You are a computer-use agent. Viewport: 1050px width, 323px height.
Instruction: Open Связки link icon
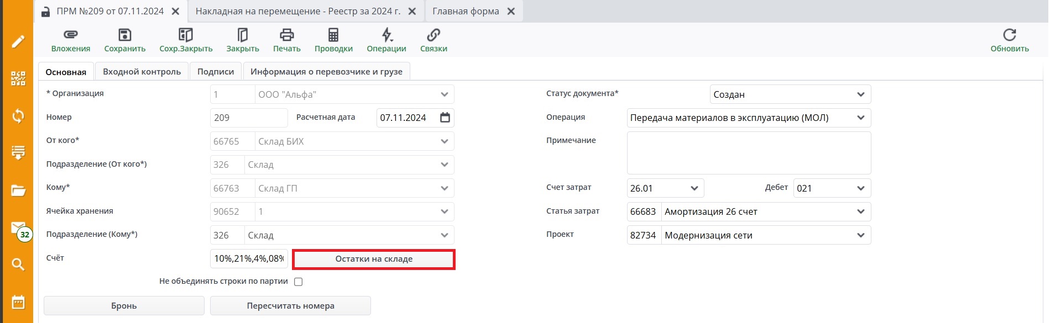click(433, 35)
